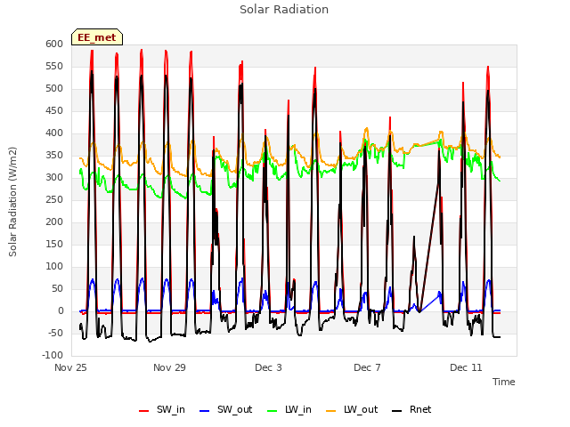Toggle the SW_in legend entry
Viewport: 570px width, 427px height.
(x=162, y=409)
